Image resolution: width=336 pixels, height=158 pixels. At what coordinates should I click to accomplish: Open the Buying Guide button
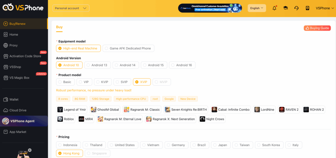317,28
